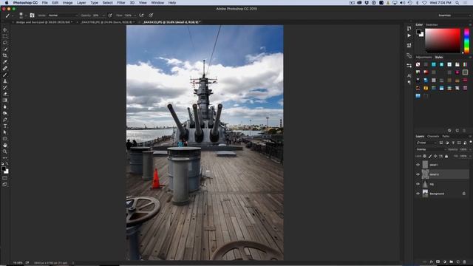Open the layer blending mode dropdown

tap(431, 149)
